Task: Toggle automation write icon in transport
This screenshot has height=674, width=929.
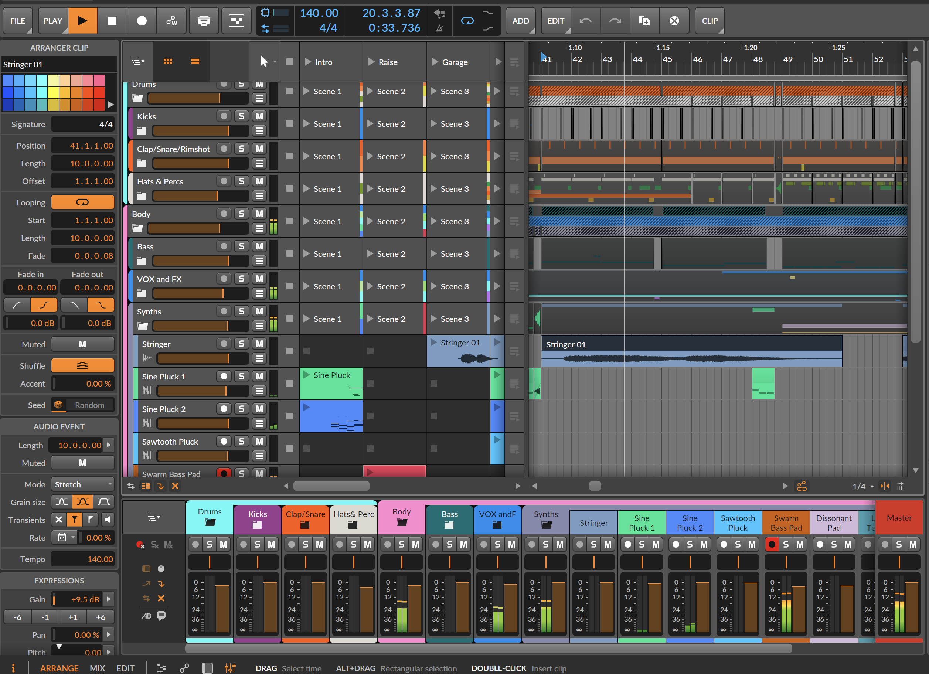Action: 171,20
